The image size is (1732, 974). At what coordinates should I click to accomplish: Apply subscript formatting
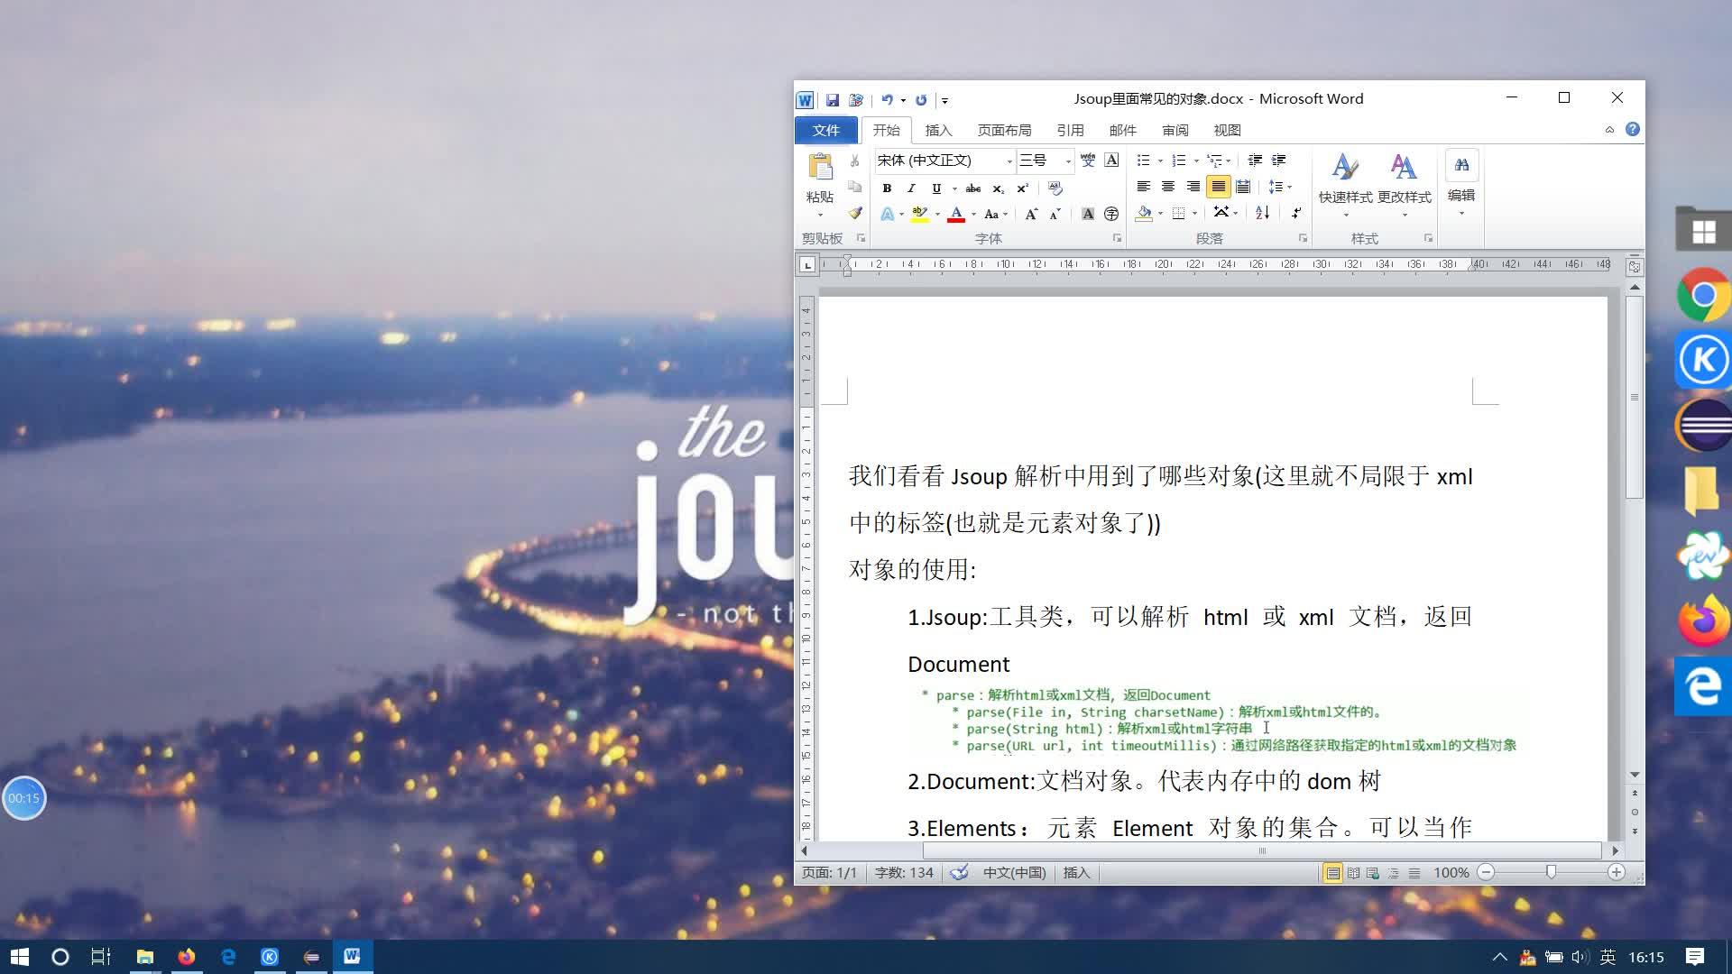click(998, 188)
